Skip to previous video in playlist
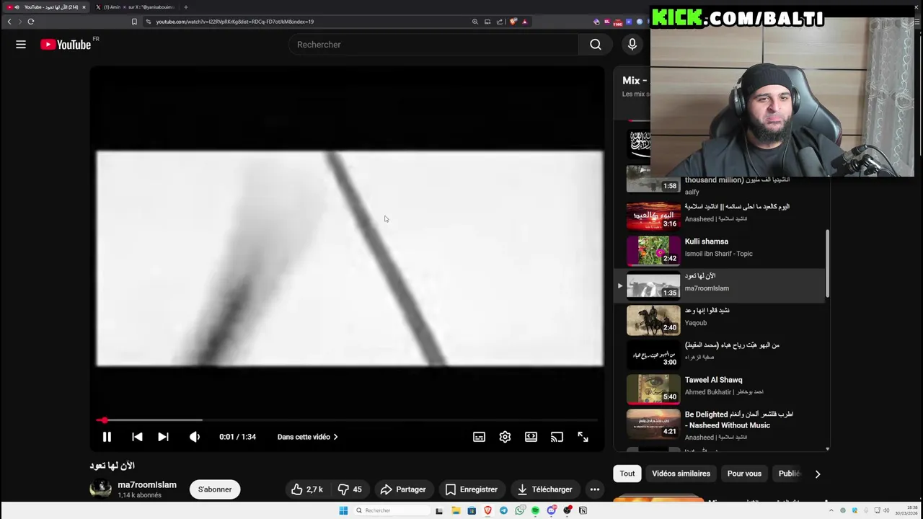The height and width of the screenshot is (519, 923). point(137,437)
